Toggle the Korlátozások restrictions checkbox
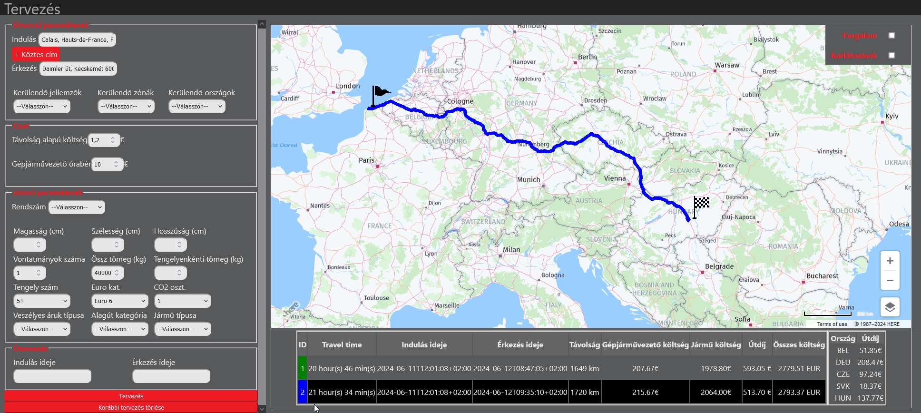The width and height of the screenshot is (921, 413). point(892,55)
